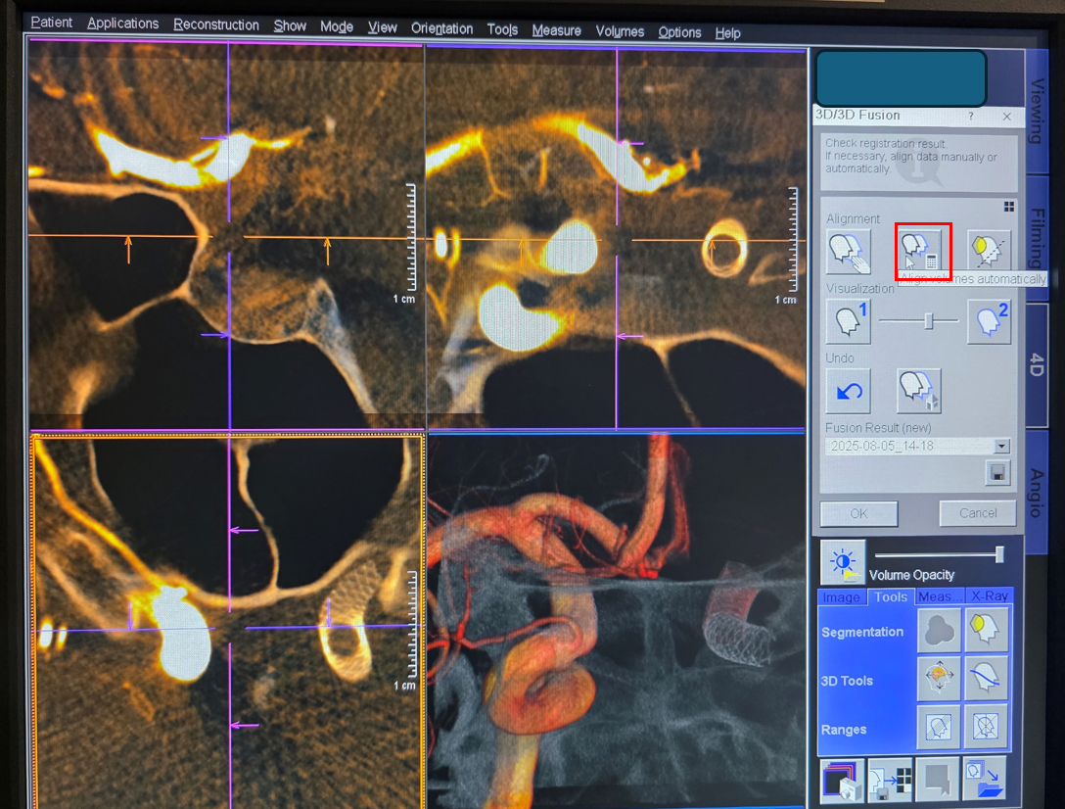Click the gray blob Segmentation tool icon
The image size is (1065, 809).
[938, 632]
